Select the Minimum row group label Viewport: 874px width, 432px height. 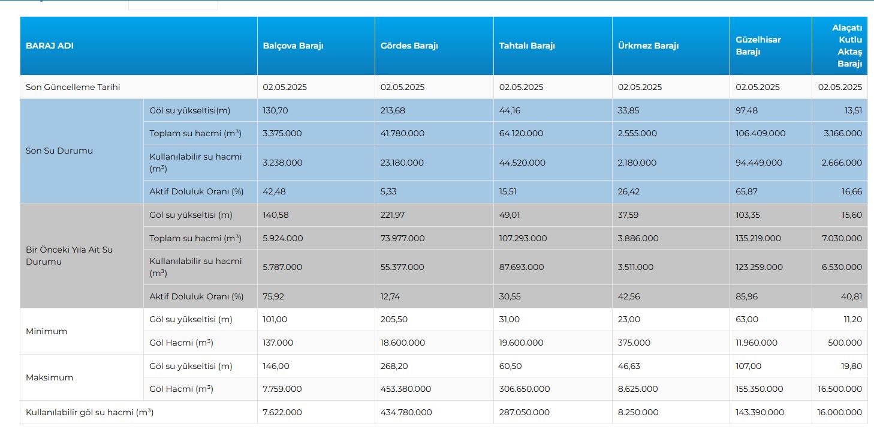point(46,331)
